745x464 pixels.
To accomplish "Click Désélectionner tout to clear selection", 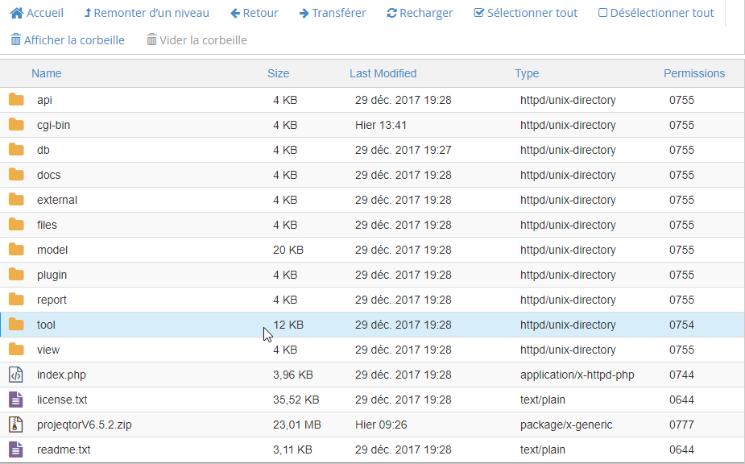I will (656, 13).
